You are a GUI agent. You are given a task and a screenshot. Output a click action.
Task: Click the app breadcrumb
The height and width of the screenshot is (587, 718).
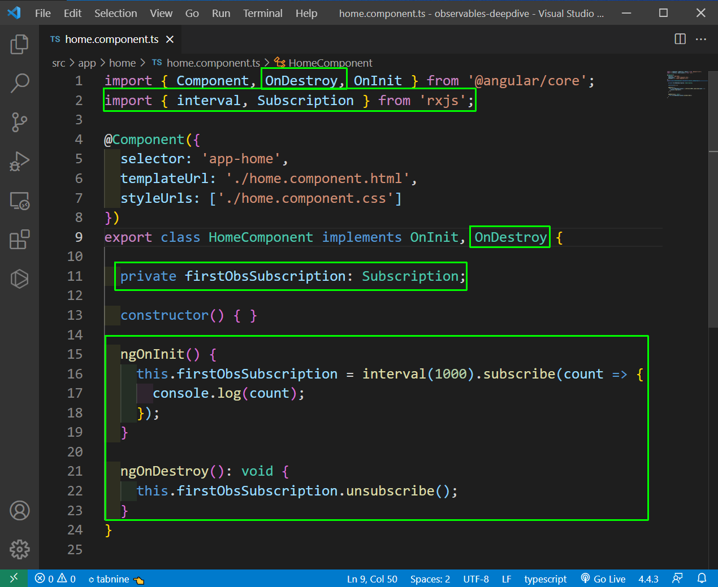click(87, 63)
